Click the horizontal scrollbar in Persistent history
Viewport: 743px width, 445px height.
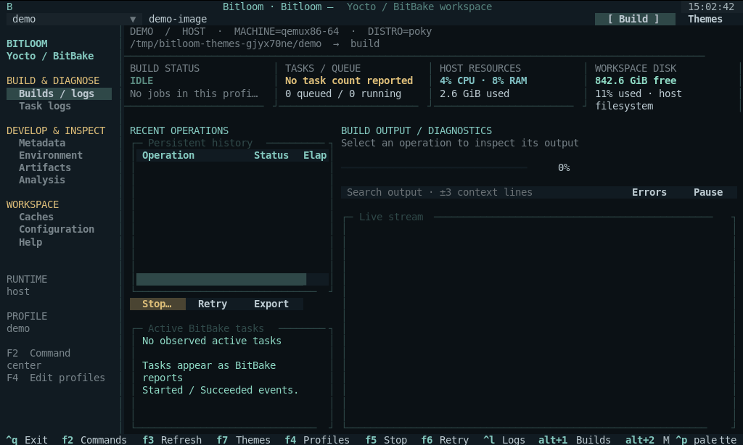pyautogui.click(x=232, y=279)
